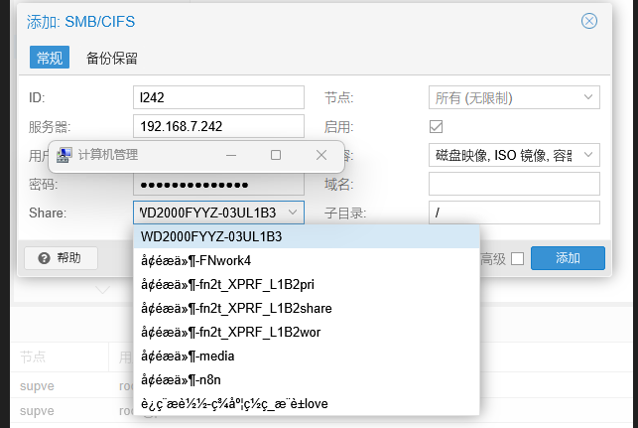Maximize the 计算机管理 window
Screen dimensions: 638x428
(276, 155)
